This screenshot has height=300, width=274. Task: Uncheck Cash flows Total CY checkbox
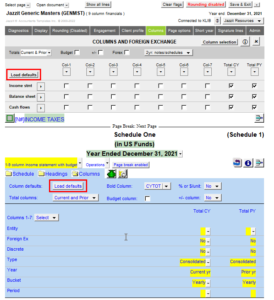click(x=231, y=107)
